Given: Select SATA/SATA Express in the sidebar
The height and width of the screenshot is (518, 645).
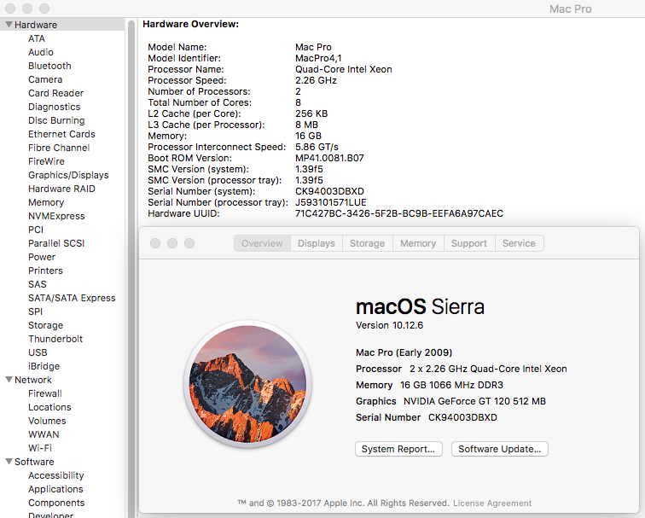Looking at the screenshot, I should coord(72,298).
